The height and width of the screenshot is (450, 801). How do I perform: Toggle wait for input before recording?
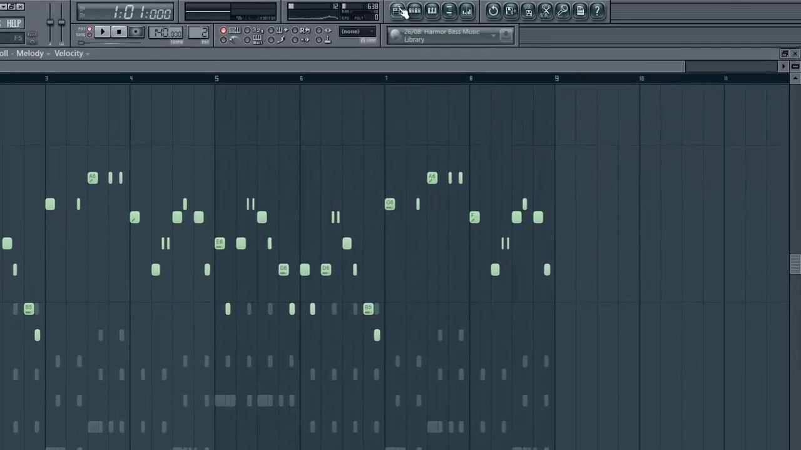click(x=254, y=40)
